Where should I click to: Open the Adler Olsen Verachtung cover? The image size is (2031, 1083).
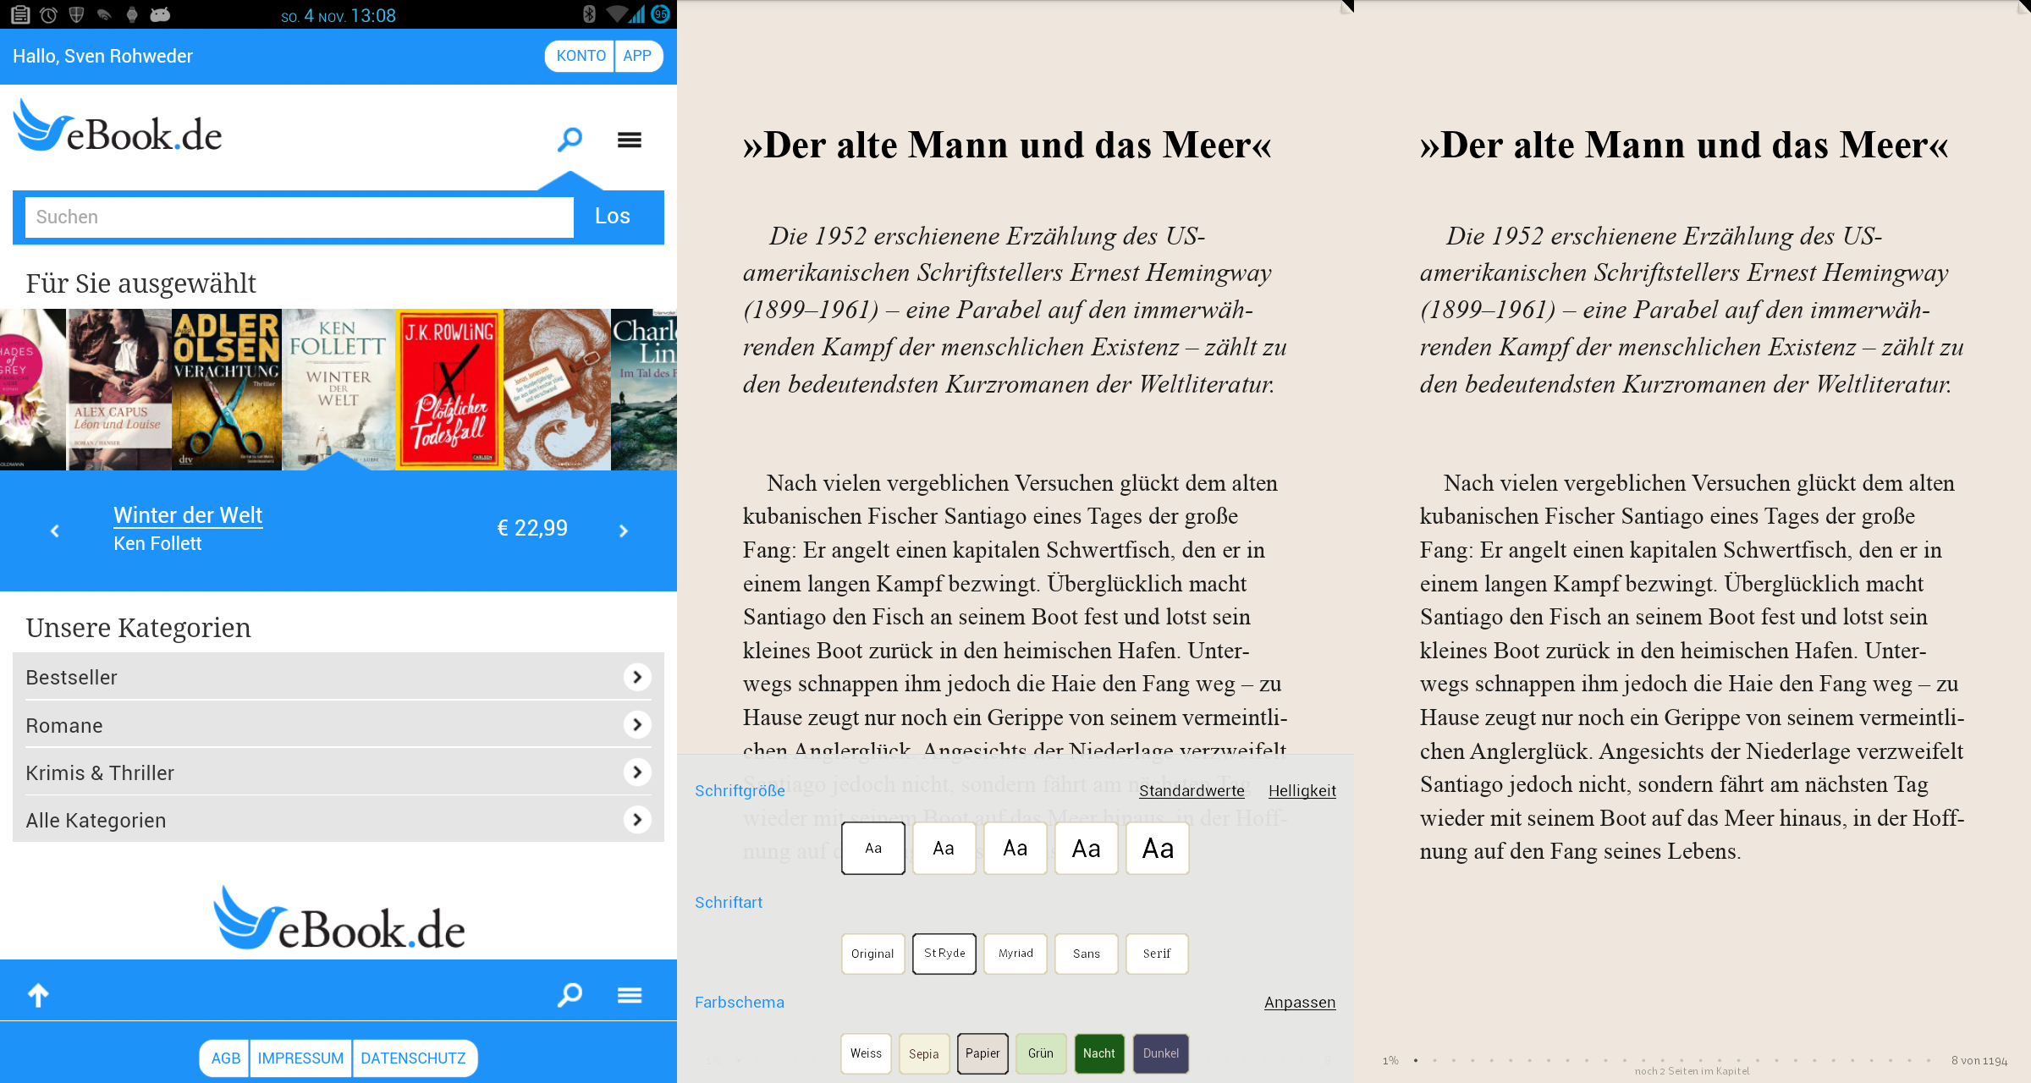pos(227,389)
